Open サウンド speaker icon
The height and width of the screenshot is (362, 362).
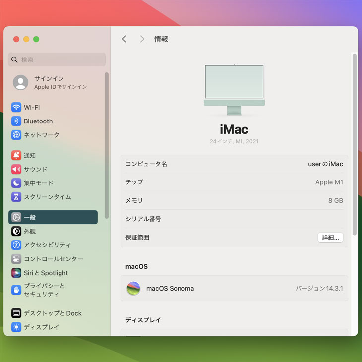tap(16, 169)
